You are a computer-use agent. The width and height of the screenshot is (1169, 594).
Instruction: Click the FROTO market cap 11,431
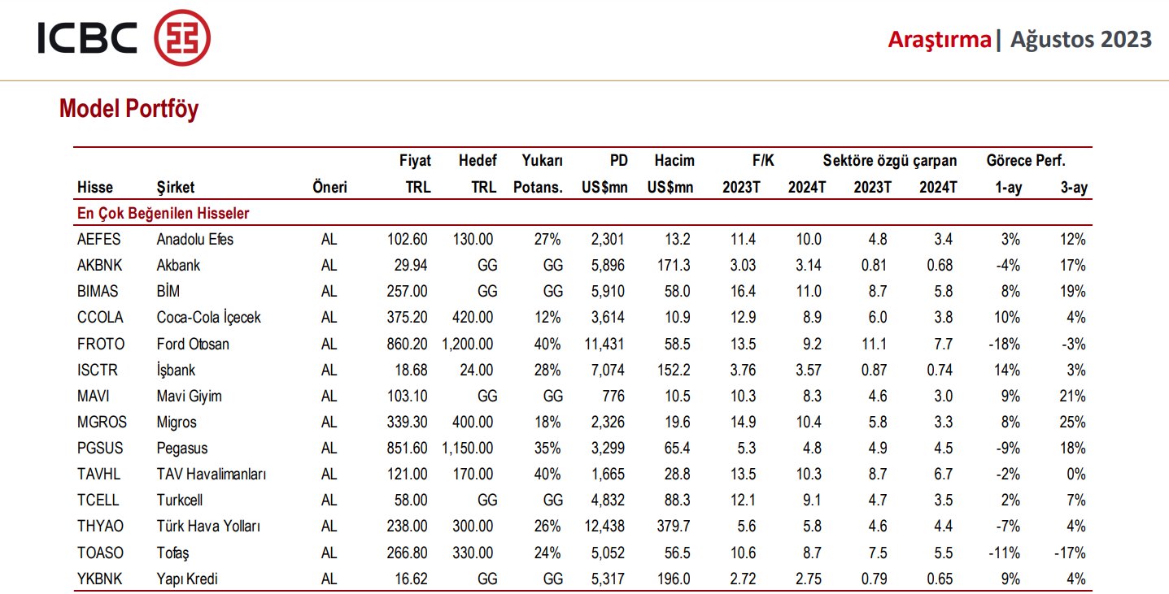click(604, 344)
